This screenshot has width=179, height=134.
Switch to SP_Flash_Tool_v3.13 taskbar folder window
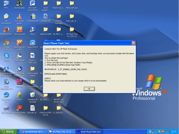[61, 132]
